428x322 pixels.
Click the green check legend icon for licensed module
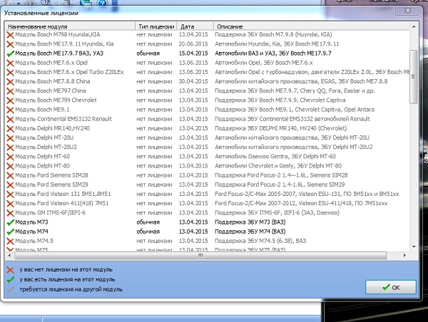(x=10, y=279)
